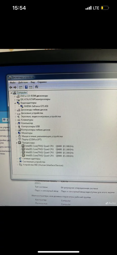Select the root Computer node
Viewport: 117px width, 255px height.
pyautogui.click(x=22, y=93)
